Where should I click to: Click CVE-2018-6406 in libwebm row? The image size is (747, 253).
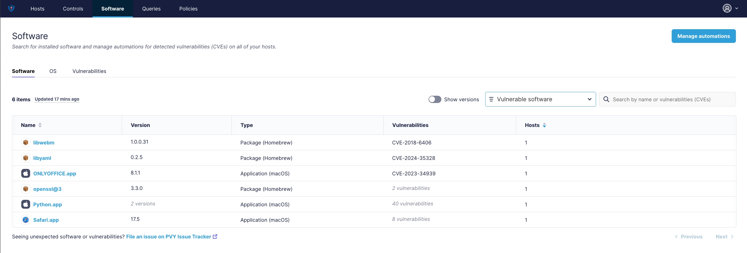tap(412, 142)
